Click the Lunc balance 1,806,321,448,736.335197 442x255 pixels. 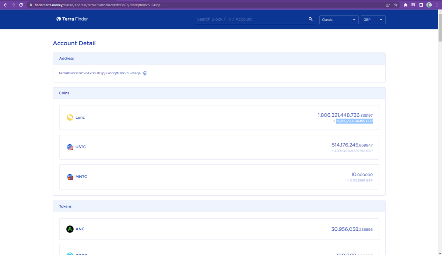click(x=345, y=115)
